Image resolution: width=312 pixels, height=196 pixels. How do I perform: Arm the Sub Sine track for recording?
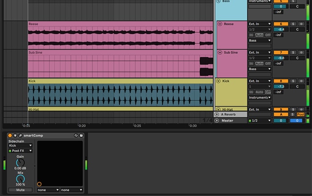click(x=301, y=52)
